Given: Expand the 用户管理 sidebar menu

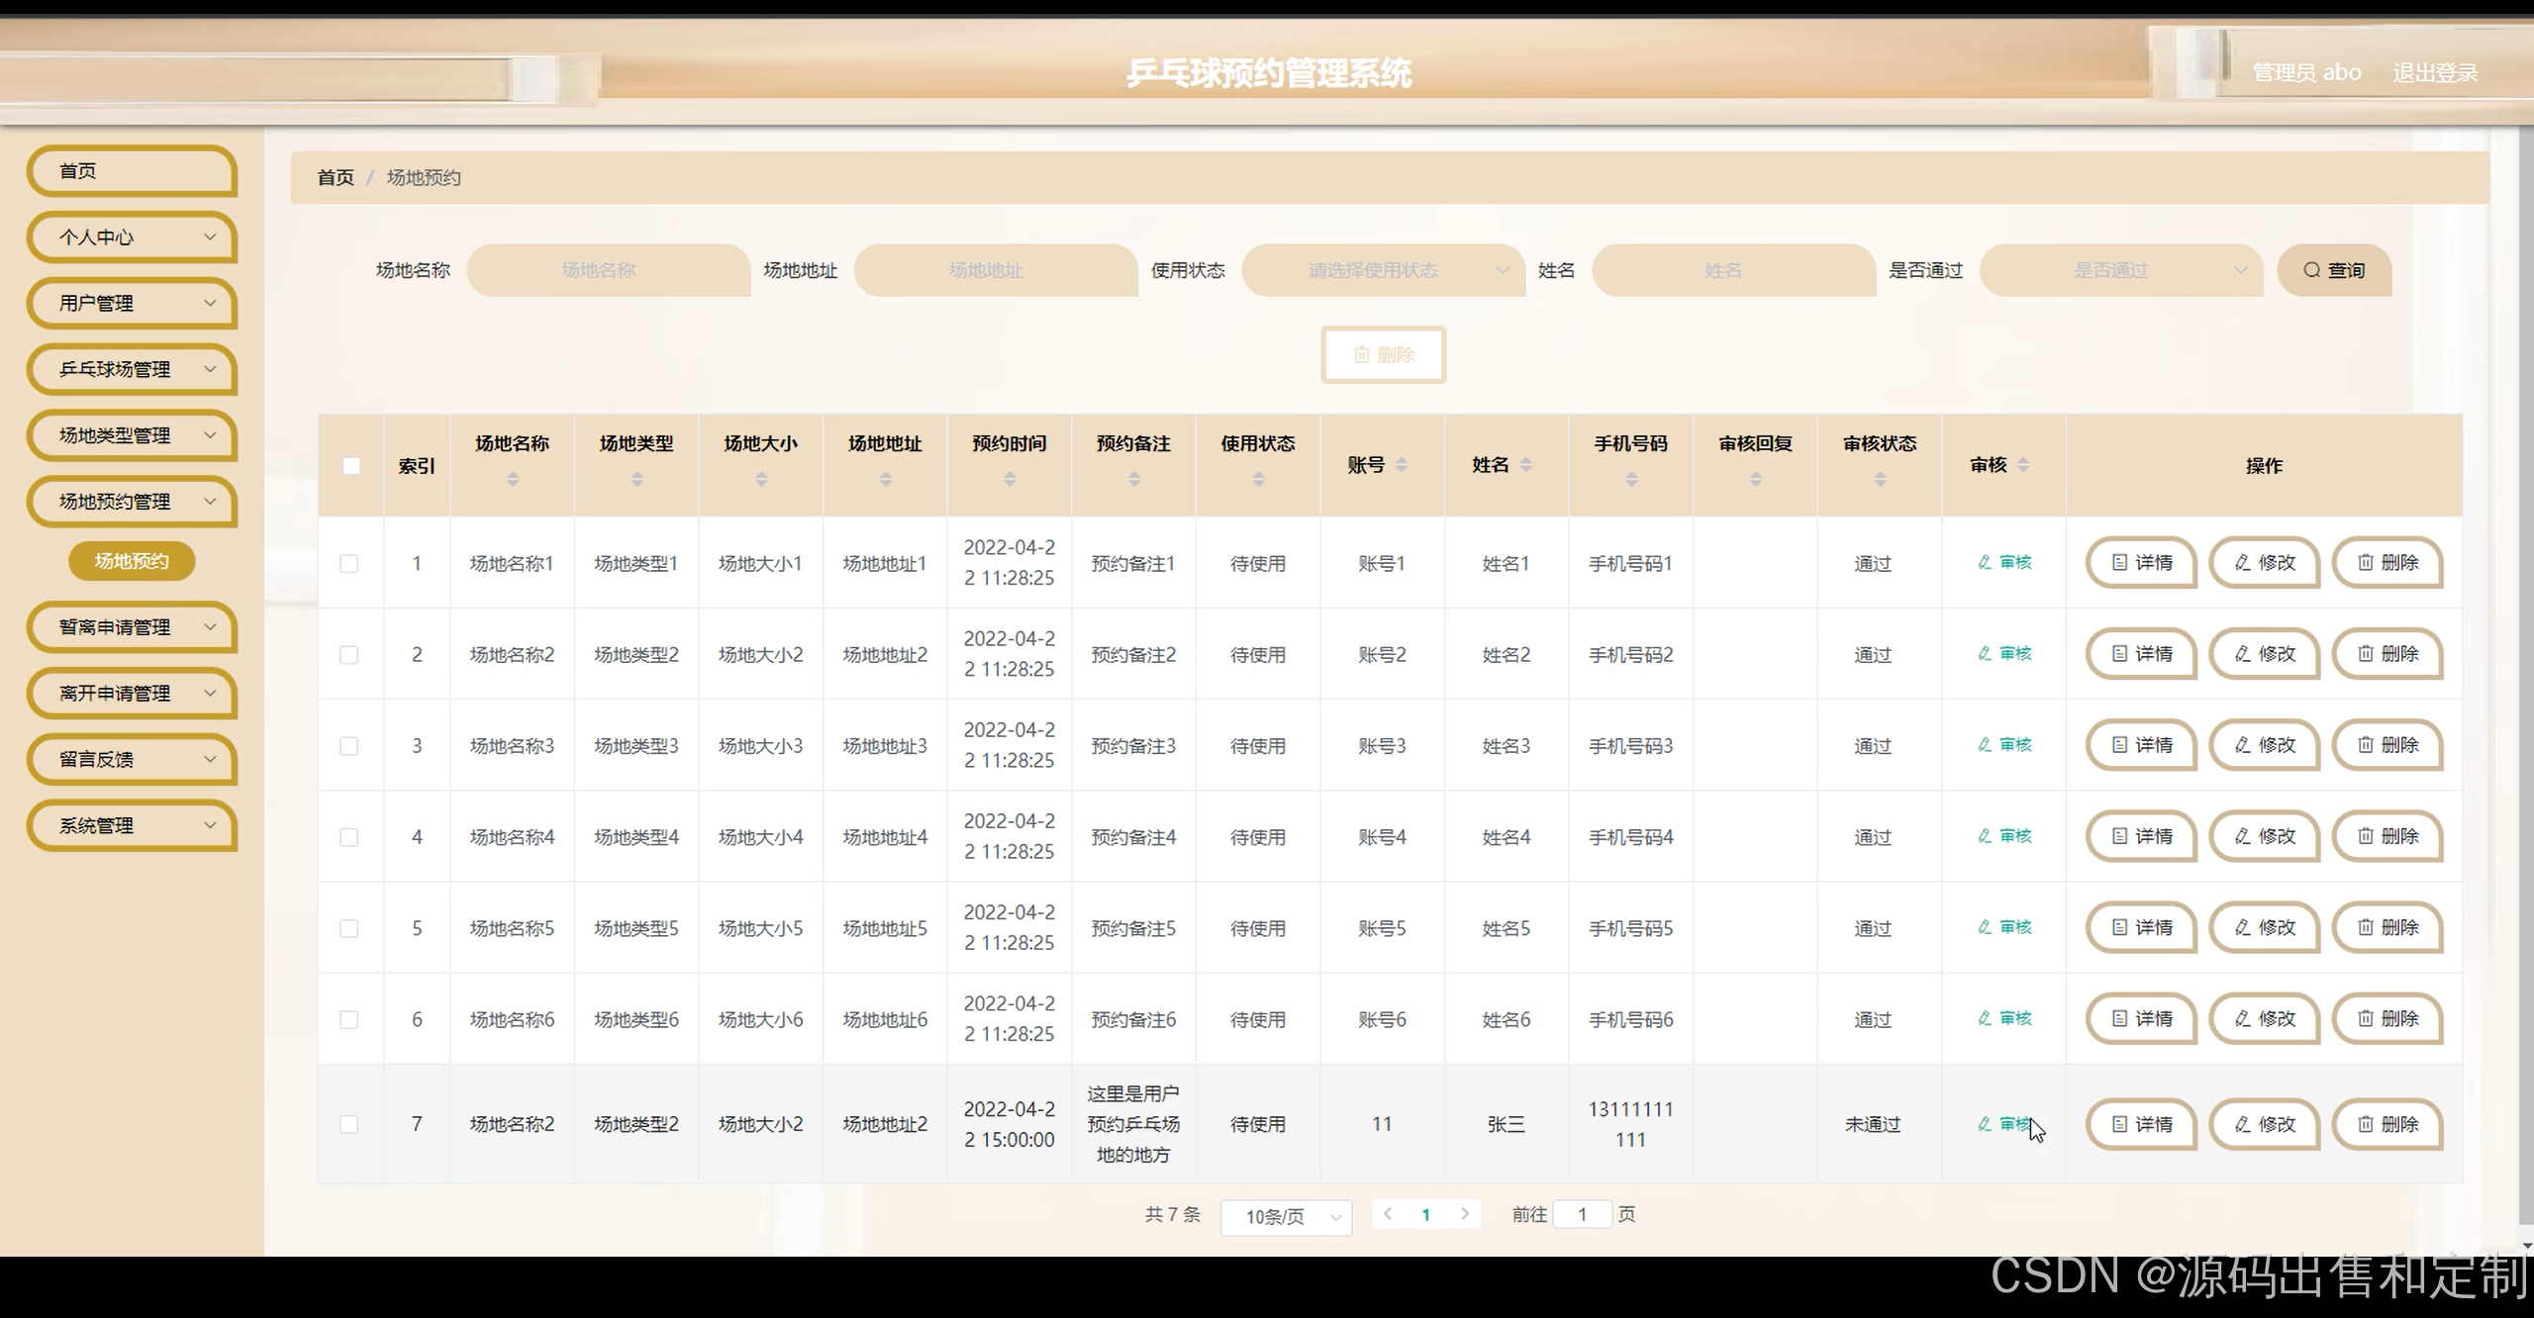Looking at the screenshot, I should point(132,304).
